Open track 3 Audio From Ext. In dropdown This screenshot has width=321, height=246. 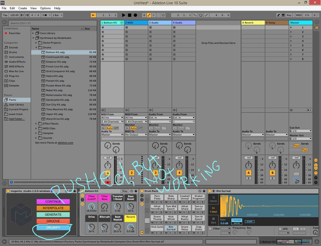160,117
